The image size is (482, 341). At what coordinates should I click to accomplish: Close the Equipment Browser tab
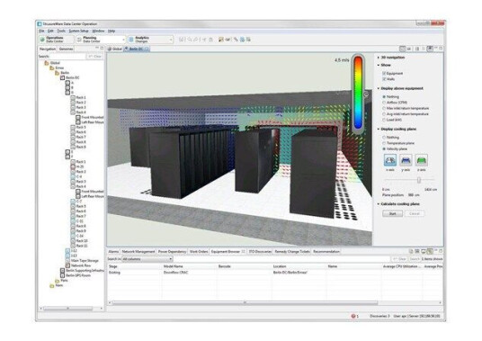click(x=243, y=252)
